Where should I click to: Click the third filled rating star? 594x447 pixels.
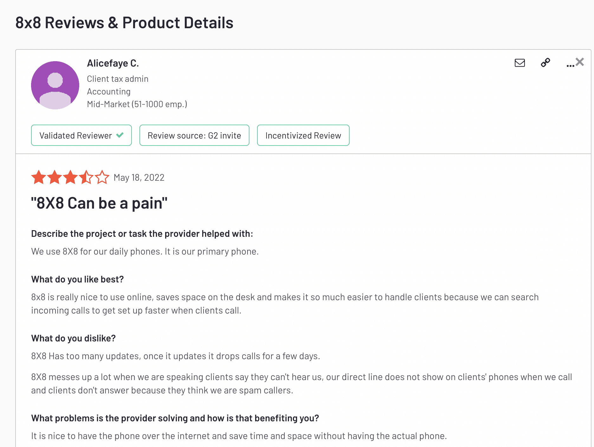[x=70, y=177]
